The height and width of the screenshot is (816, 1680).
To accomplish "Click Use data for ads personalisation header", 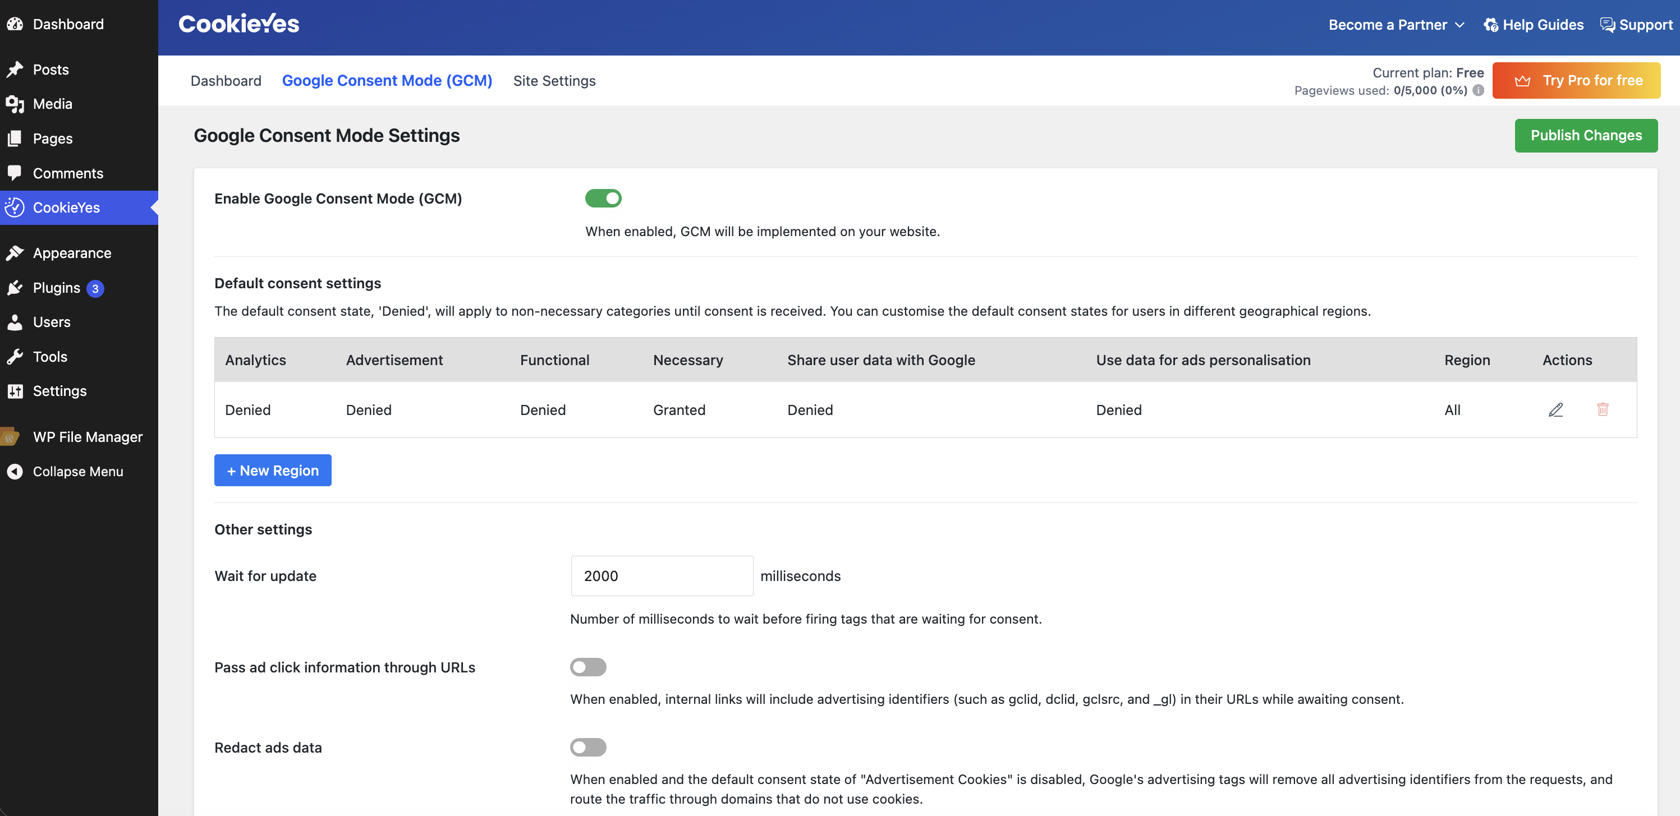I will (1203, 360).
